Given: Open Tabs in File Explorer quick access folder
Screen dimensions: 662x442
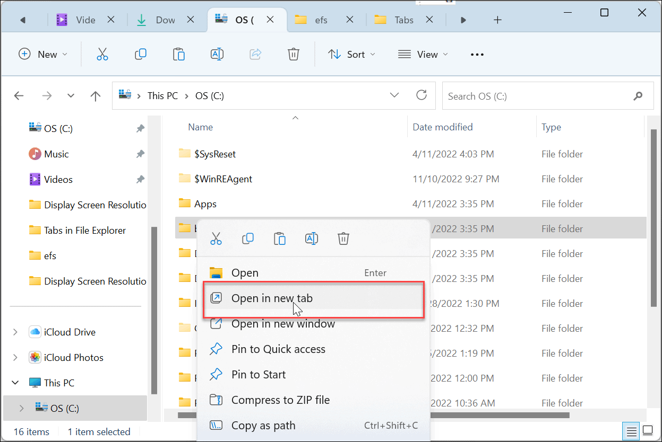Looking at the screenshot, I should (85, 231).
